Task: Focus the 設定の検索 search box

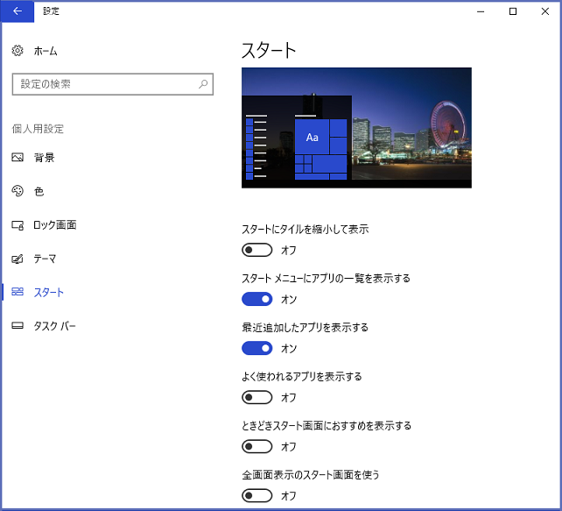Action: (x=113, y=84)
